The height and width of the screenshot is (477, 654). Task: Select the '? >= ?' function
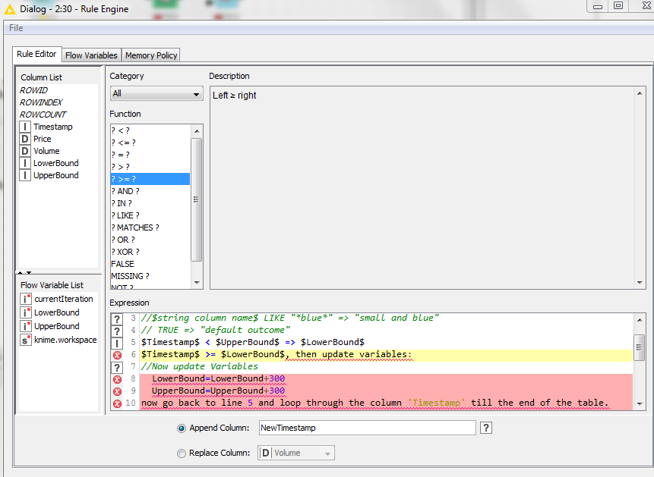tap(150, 179)
